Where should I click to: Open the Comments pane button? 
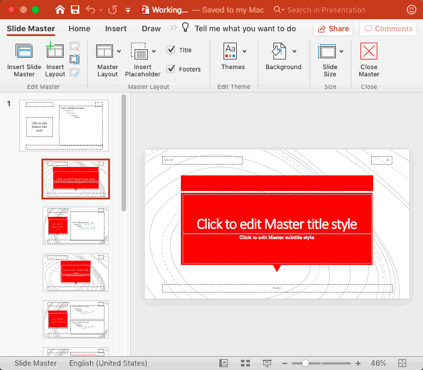click(x=388, y=28)
